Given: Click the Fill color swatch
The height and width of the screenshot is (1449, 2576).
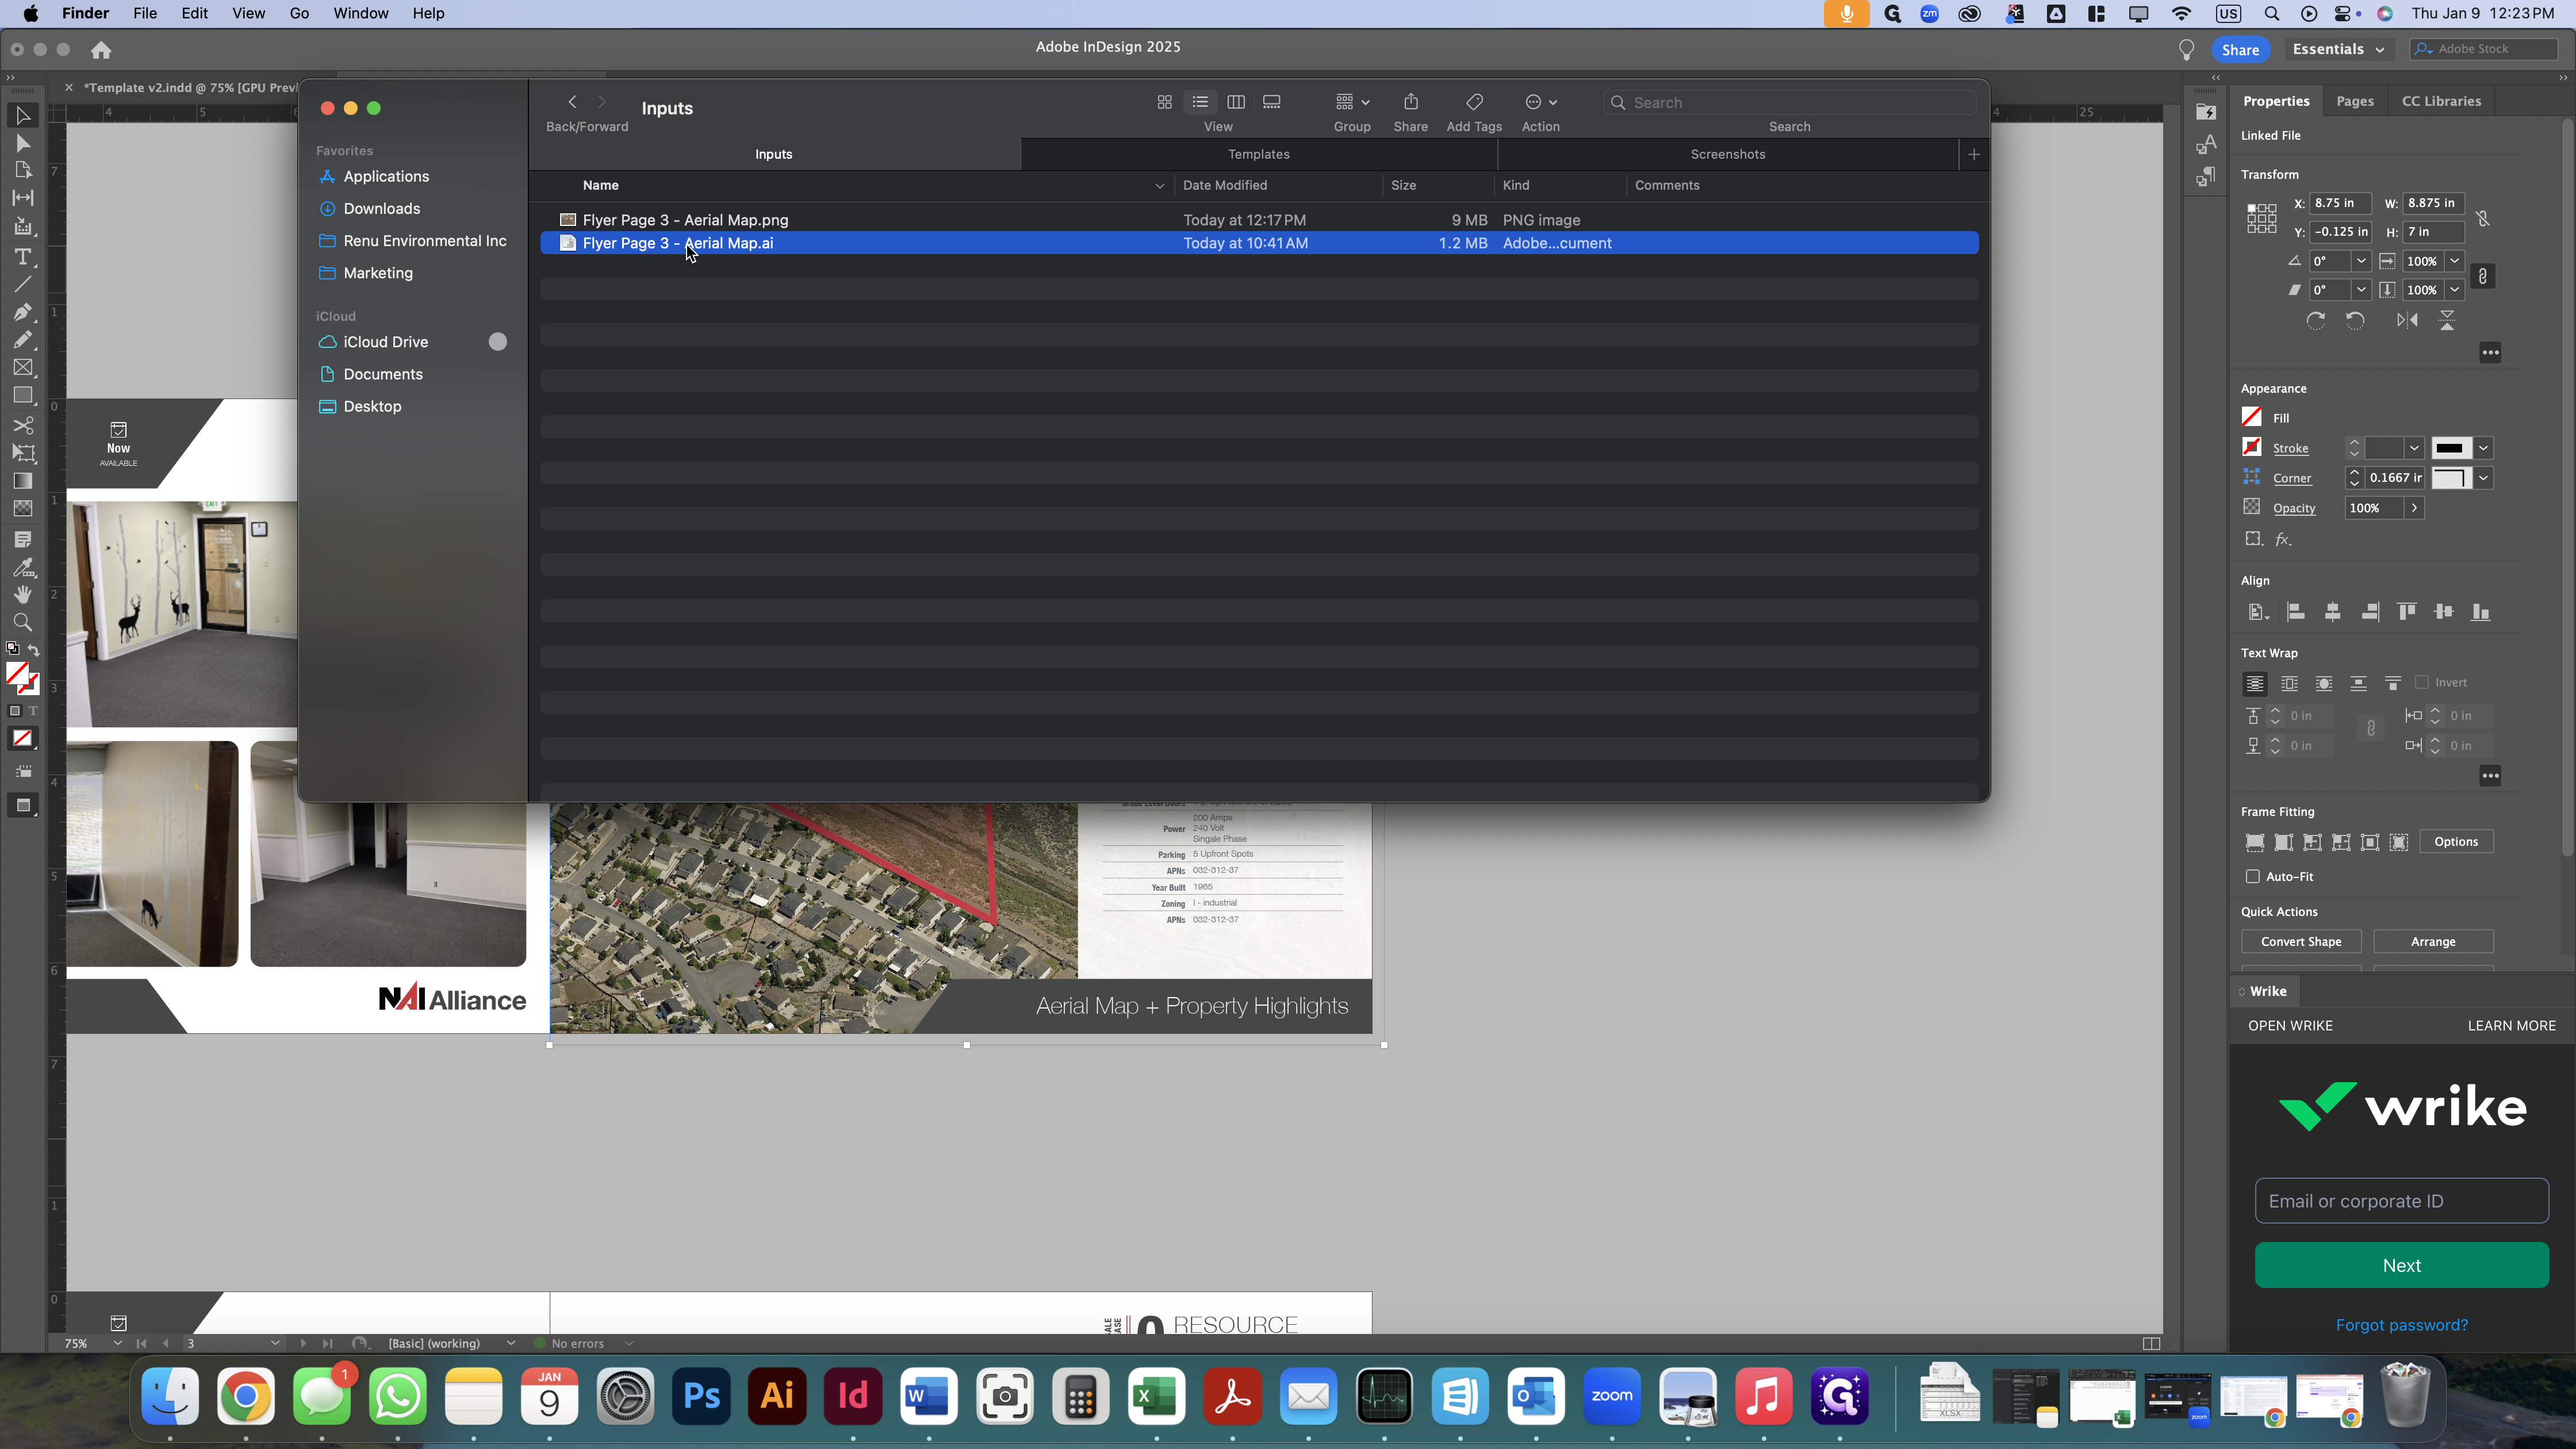Looking at the screenshot, I should click(x=2252, y=418).
